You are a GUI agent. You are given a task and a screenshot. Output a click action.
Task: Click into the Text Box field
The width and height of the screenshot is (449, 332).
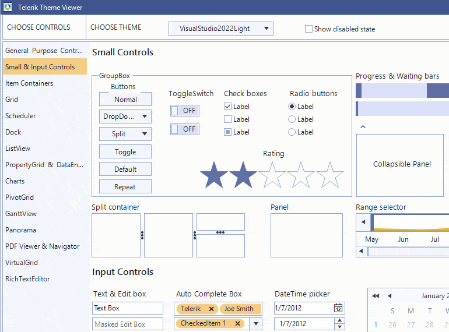(x=128, y=308)
